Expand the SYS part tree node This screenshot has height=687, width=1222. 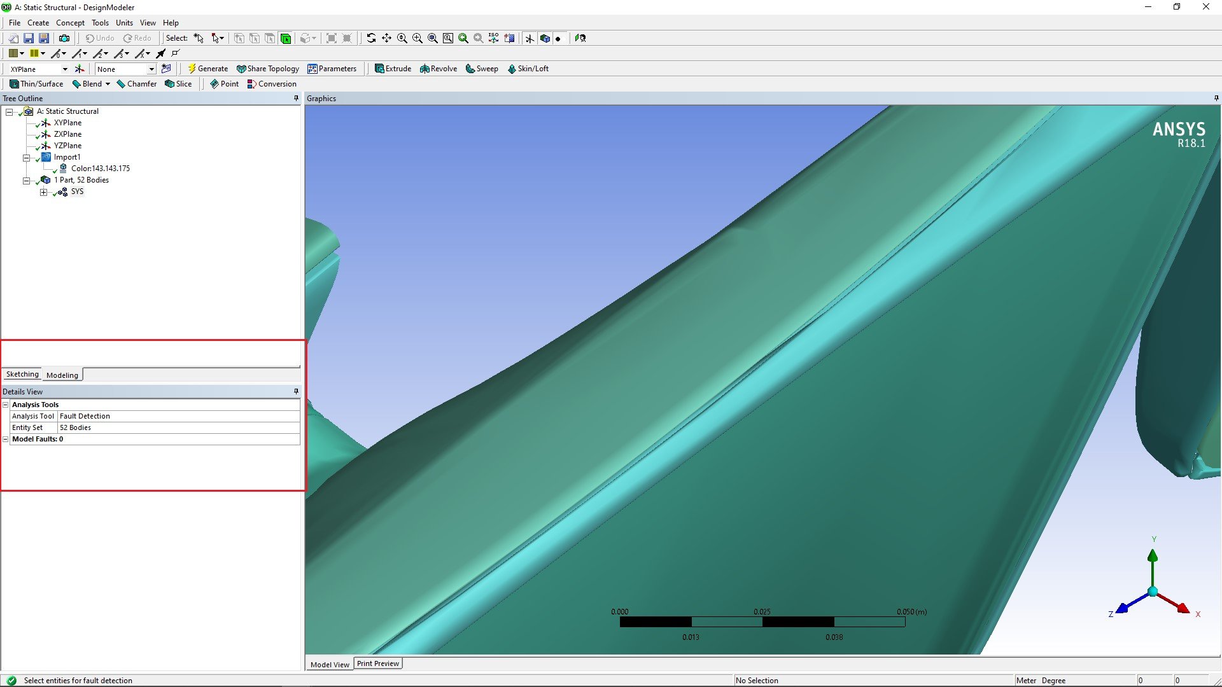43,192
